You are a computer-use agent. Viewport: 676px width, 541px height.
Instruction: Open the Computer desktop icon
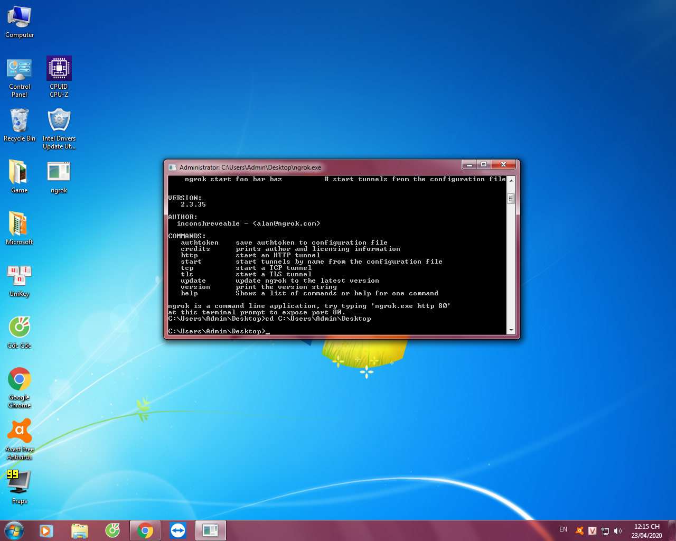click(20, 22)
